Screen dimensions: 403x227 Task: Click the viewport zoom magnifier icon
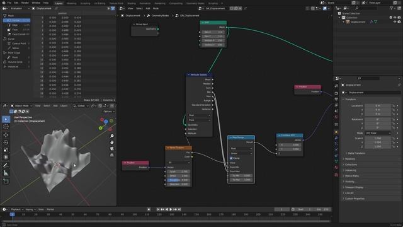pos(112,136)
